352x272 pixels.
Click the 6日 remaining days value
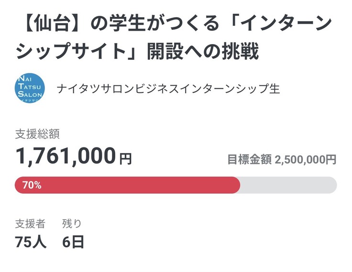pyautogui.click(x=73, y=242)
